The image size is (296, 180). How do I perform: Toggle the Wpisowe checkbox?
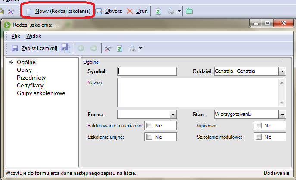pos(259,126)
